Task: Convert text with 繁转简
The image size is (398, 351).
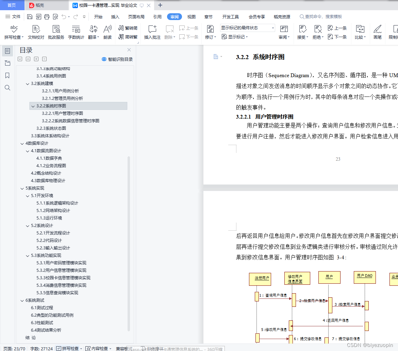Action: [x=128, y=28]
